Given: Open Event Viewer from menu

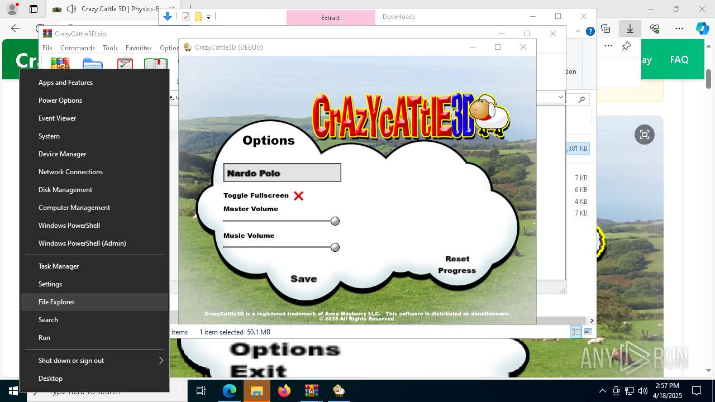Looking at the screenshot, I should (x=94, y=118).
